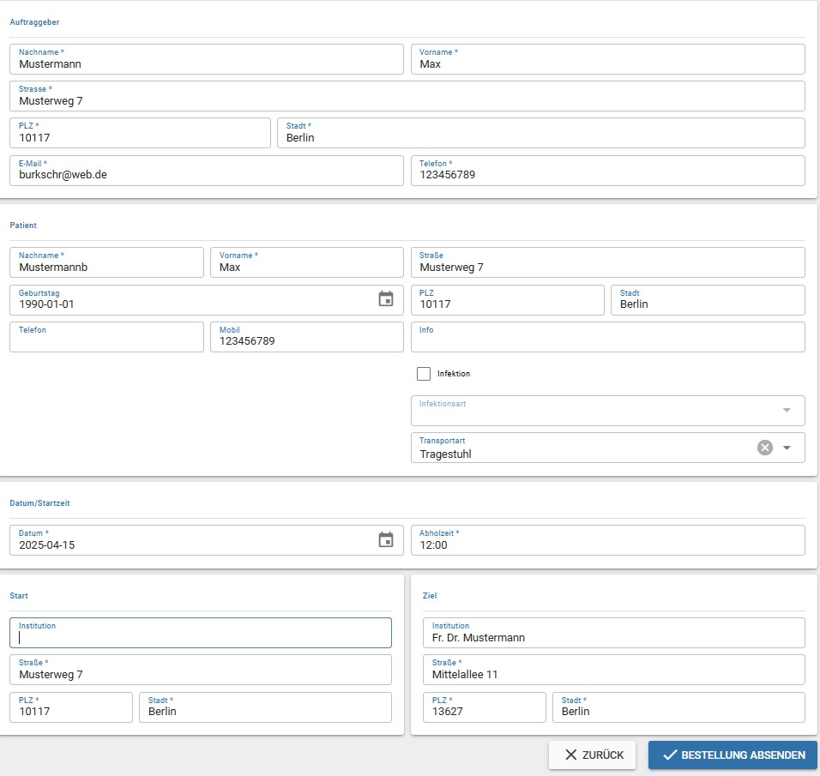Edit the Mobil number field
The height and width of the screenshot is (776, 820).
click(307, 337)
